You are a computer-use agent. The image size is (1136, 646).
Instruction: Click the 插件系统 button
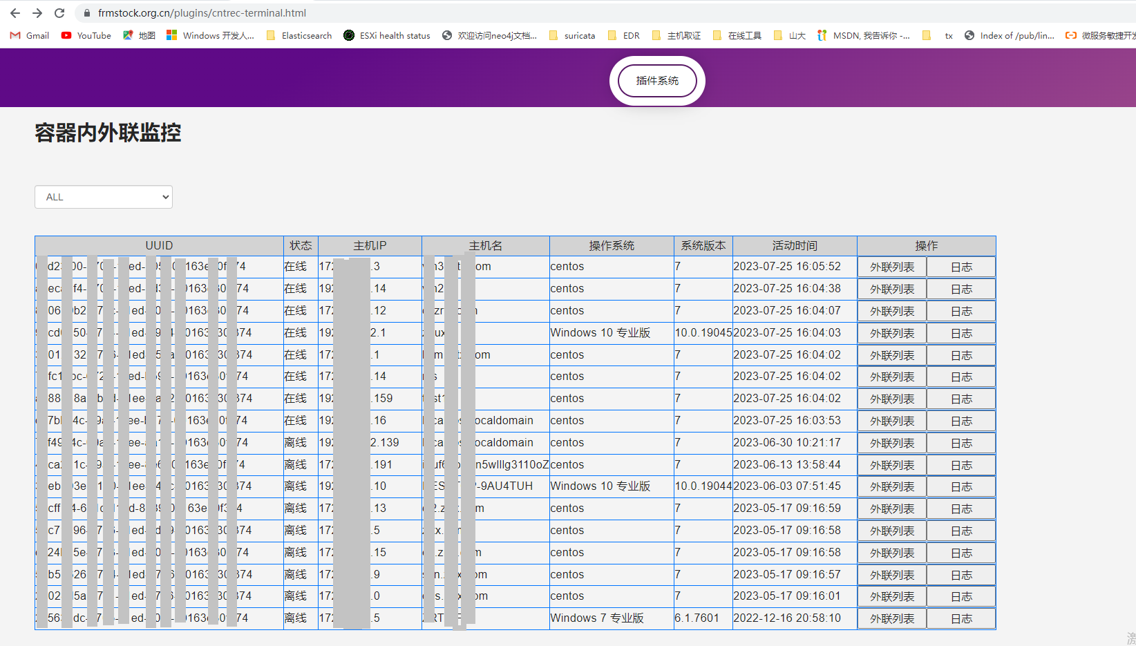657,81
